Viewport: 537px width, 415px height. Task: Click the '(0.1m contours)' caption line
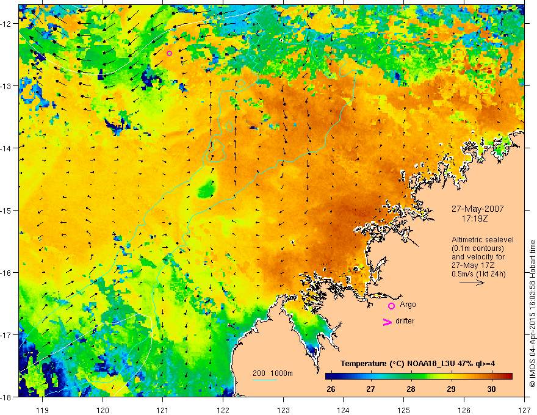478,248
